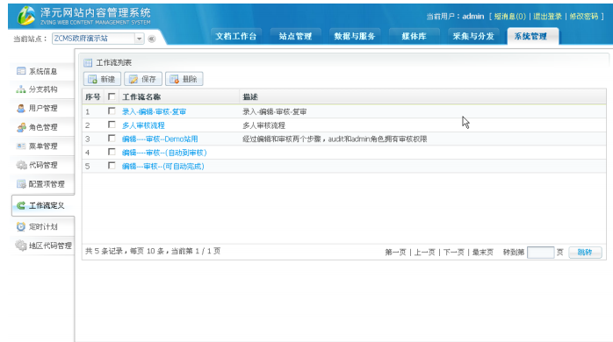The image size is (613, 342).
Task: Click the 修改密码 link
Action: click(x=584, y=17)
